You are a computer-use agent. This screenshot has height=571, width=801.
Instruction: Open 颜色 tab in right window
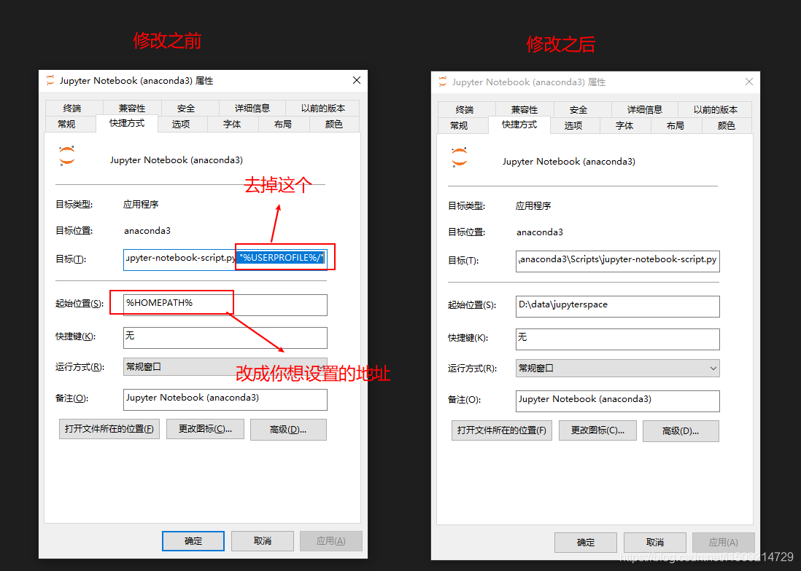pos(727,125)
